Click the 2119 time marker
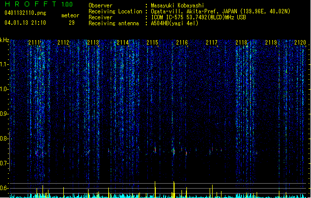 tap(271, 43)
